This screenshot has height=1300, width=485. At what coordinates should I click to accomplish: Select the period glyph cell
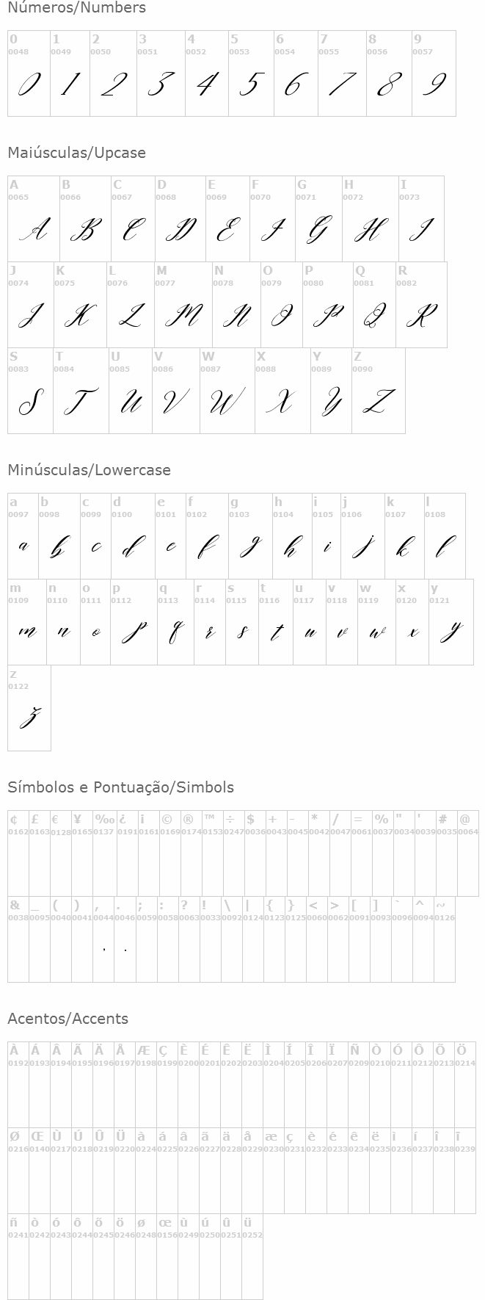(x=125, y=939)
